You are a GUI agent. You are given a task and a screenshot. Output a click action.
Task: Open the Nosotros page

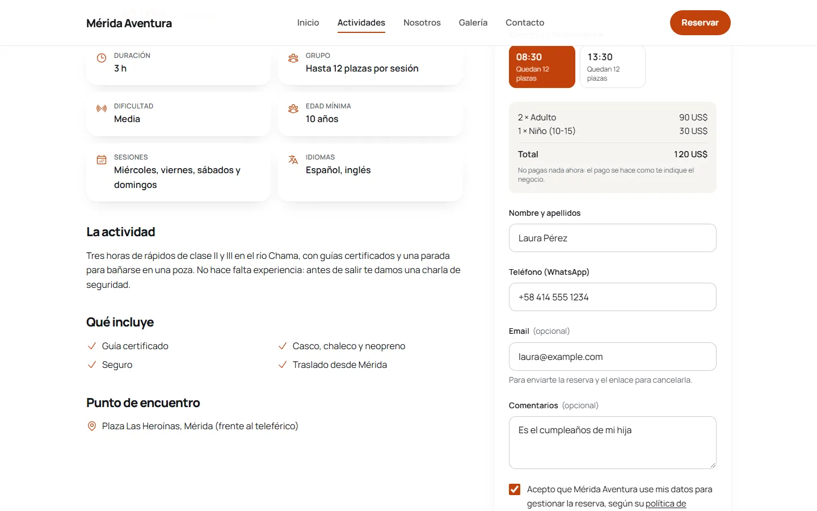pyautogui.click(x=422, y=23)
